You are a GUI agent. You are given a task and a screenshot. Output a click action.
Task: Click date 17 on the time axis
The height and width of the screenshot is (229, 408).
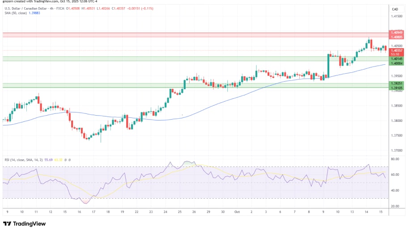93,212
